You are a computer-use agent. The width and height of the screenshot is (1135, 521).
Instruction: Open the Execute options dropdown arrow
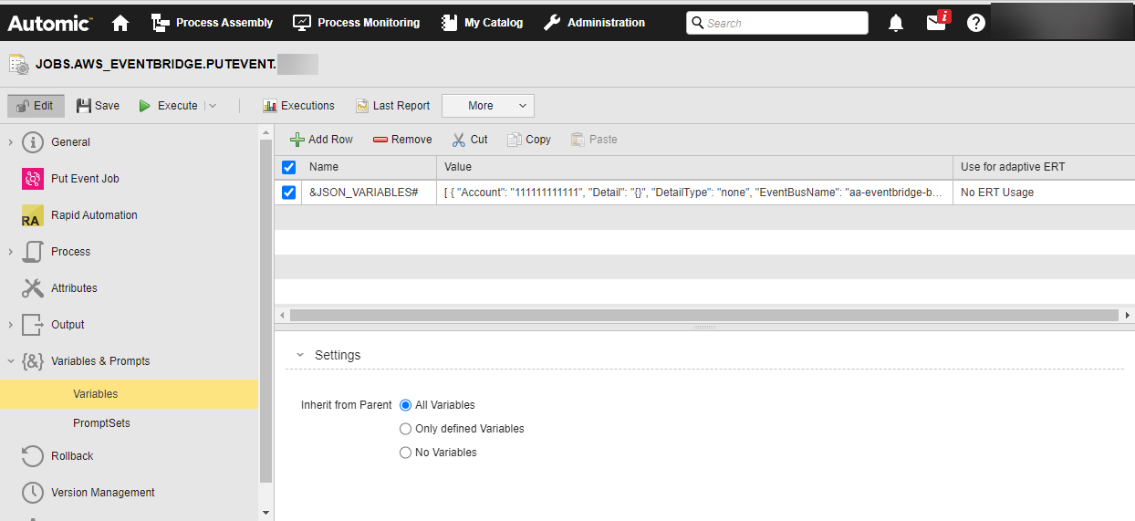click(x=212, y=106)
